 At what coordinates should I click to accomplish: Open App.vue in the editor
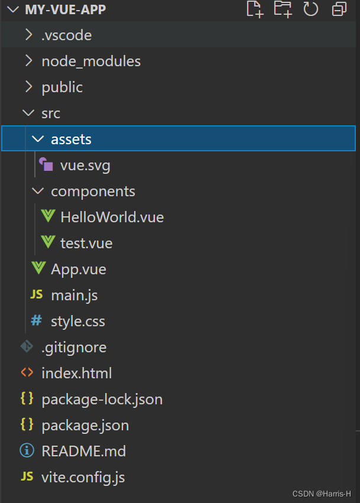(x=78, y=269)
